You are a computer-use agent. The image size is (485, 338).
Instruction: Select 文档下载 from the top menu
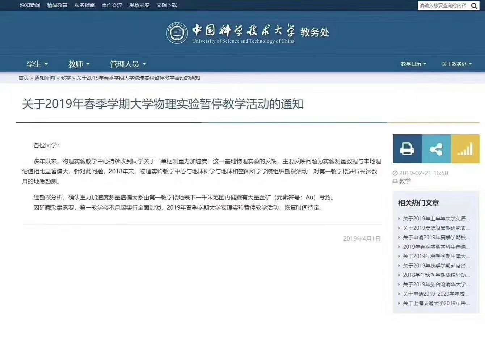[x=166, y=5]
